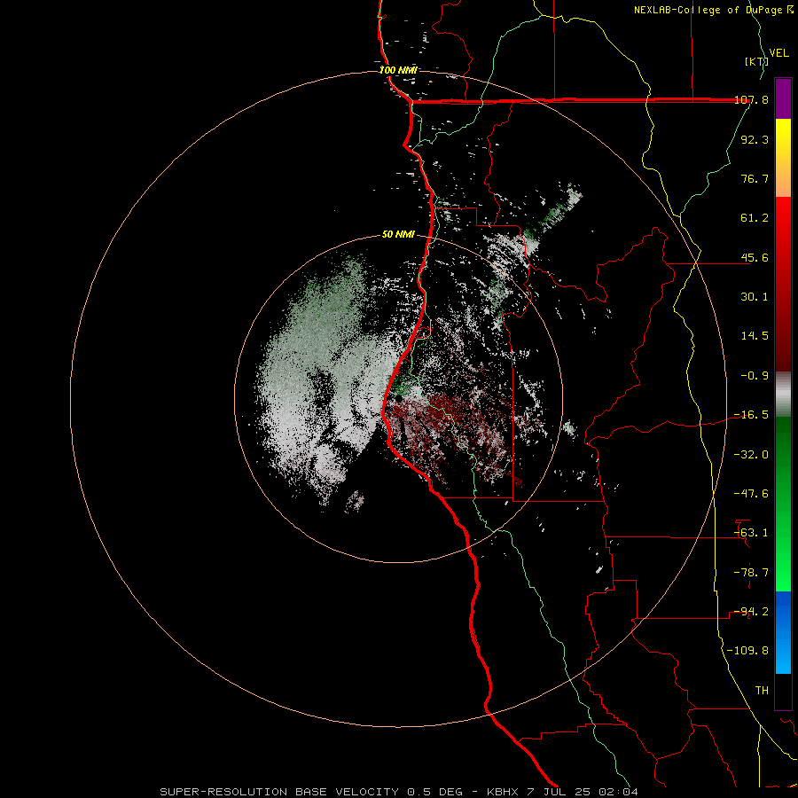Viewport: 798px width, 798px height.
Task: Click the -0.9 velocity scale value
Action: tap(755, 376)
